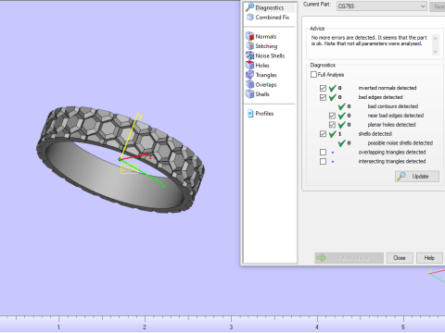Select the Combined Fix icon

pyautogui.click(x=250, y=18)
